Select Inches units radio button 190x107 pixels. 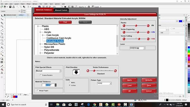(x=70, y=85)
